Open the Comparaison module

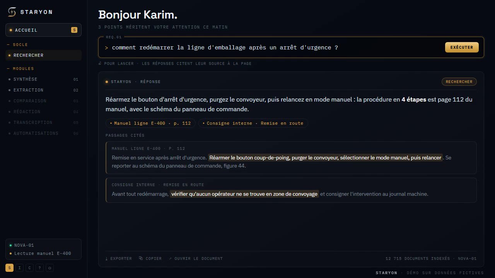(43, 101)
